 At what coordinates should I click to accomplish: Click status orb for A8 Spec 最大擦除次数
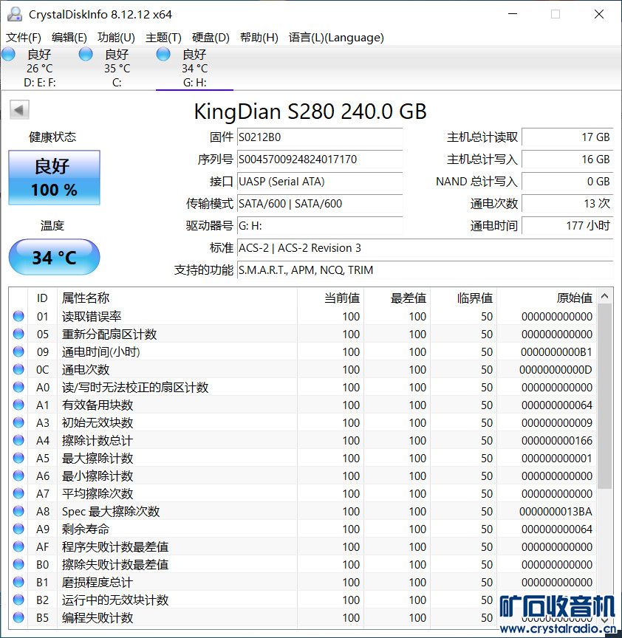(x=18, y=511)
